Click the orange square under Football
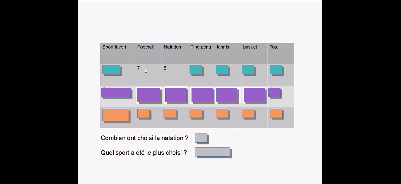Image resolution: width=401 pixels, height=184 pixels. [144, 113]
